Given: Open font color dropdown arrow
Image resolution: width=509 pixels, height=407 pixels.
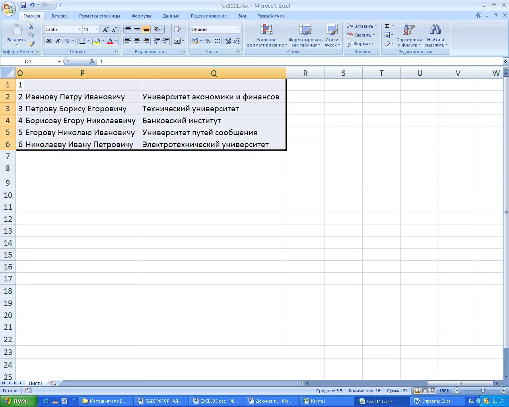Looking at the screenshot, I should point(116,41).
